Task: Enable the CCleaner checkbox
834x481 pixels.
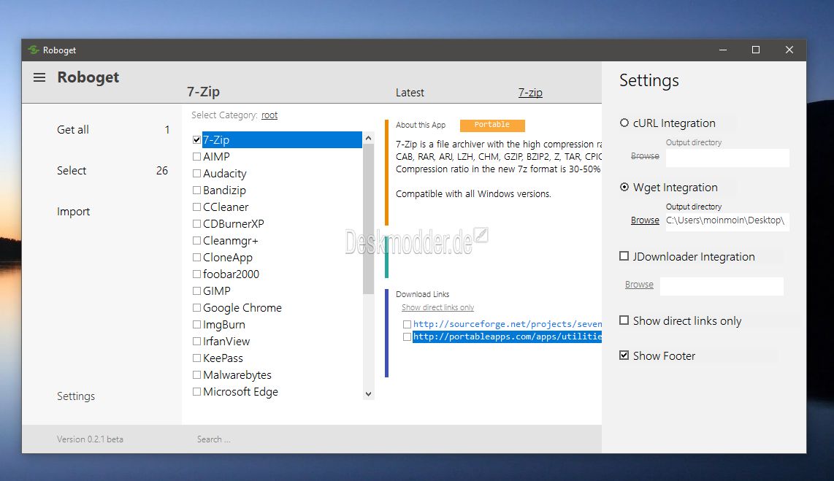Action: tap(196, 207)
